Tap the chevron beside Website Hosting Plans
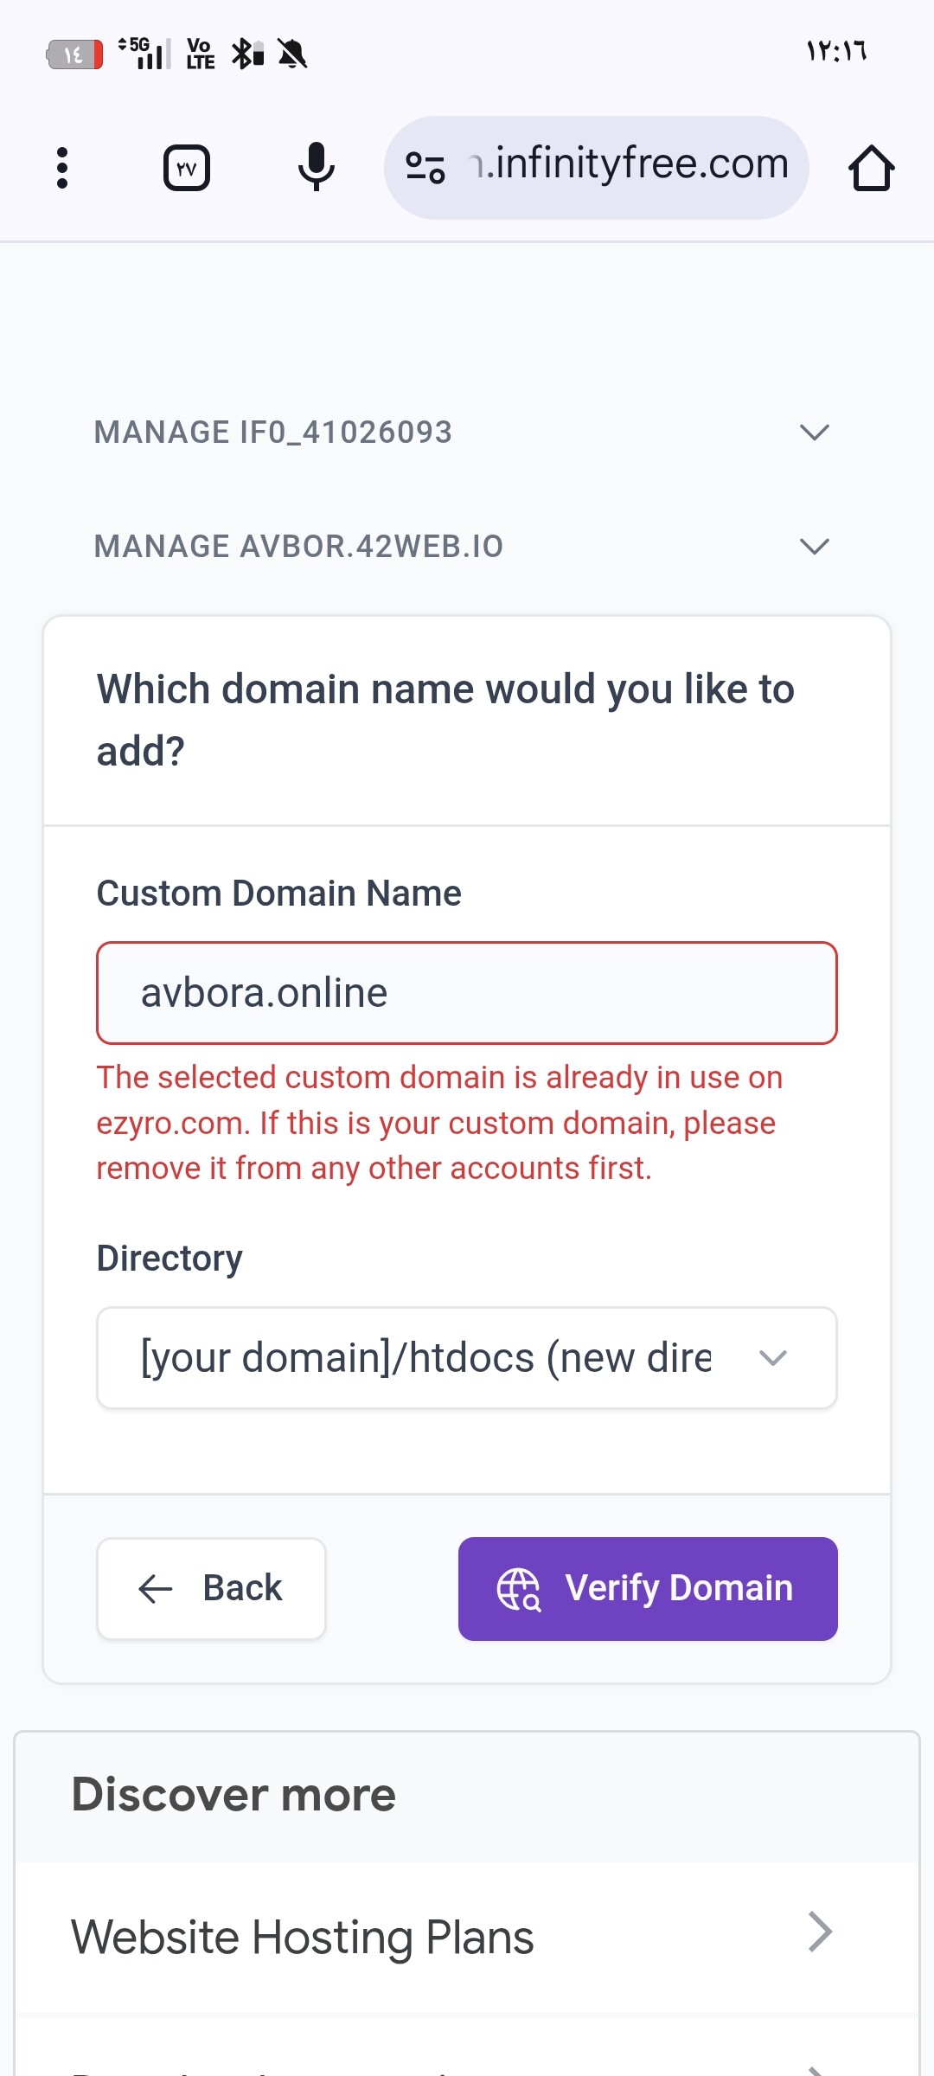This screenshot has height=2076, width=934. tap(819, 1932)
